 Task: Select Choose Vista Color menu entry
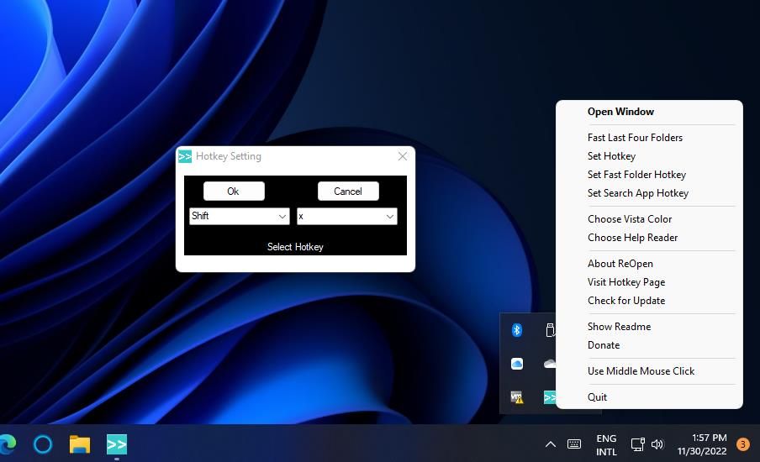pos(630,219)
